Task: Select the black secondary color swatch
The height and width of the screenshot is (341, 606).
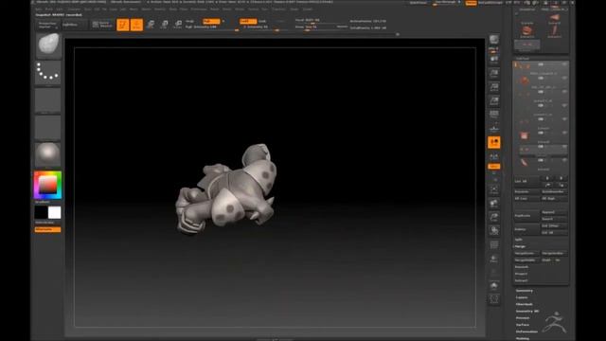Action: [x=41, y=212]
